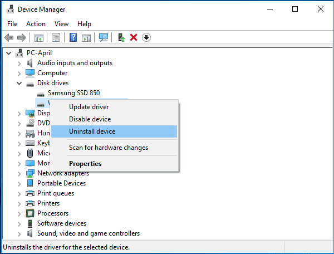This screenshot has width=334, height=254.
Task: Click the red X uninstall toolbar icon
Action: coord(134,37)
